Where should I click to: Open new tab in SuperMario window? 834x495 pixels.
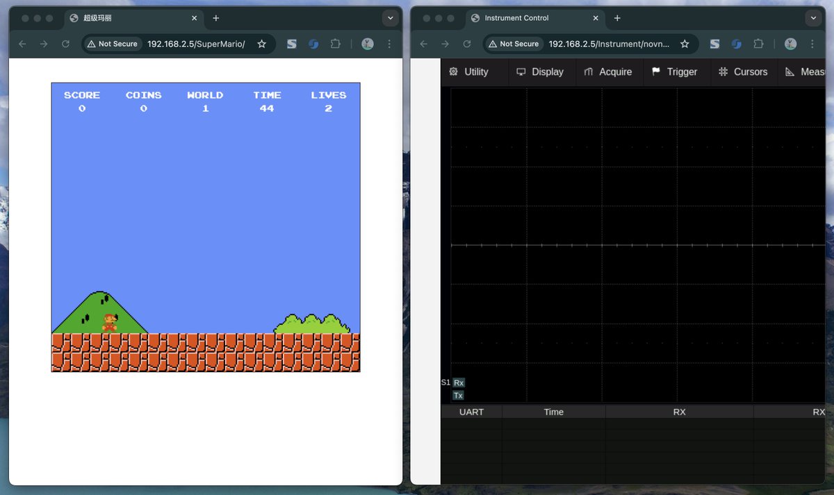coord(216,18)
